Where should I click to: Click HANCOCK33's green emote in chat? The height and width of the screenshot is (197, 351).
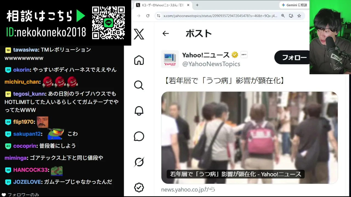pos(57,170)
